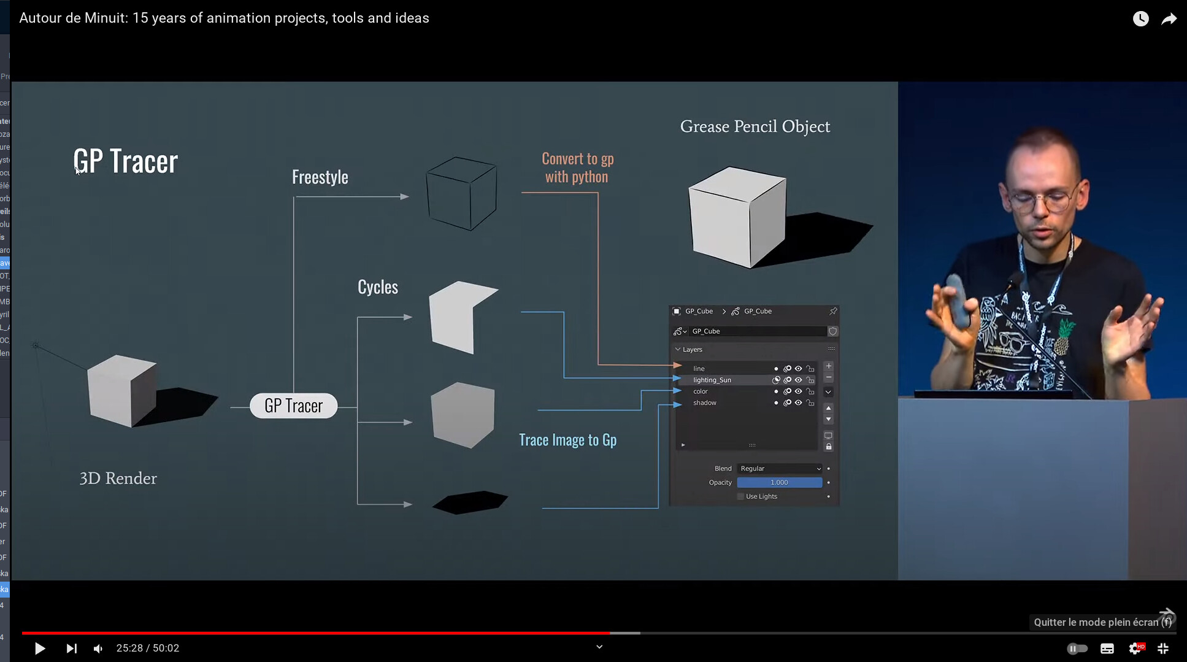Viewport: 1187px width, 662px height.
Task: Skip to the next video
Action: tap(71, 649)
